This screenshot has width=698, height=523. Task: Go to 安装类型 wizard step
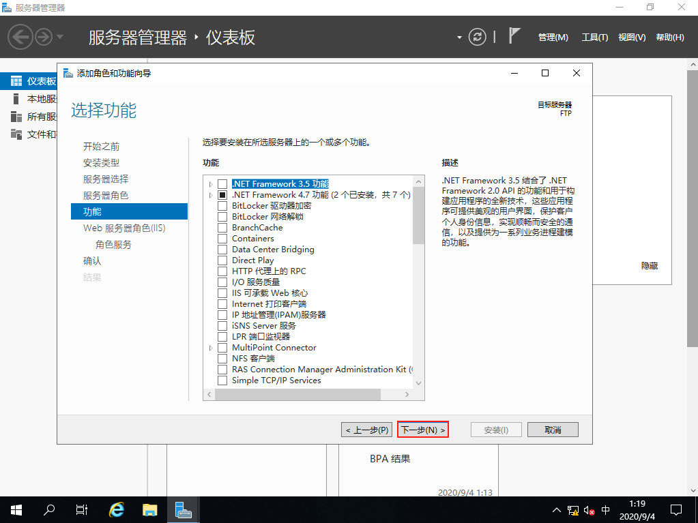[101, 163]
